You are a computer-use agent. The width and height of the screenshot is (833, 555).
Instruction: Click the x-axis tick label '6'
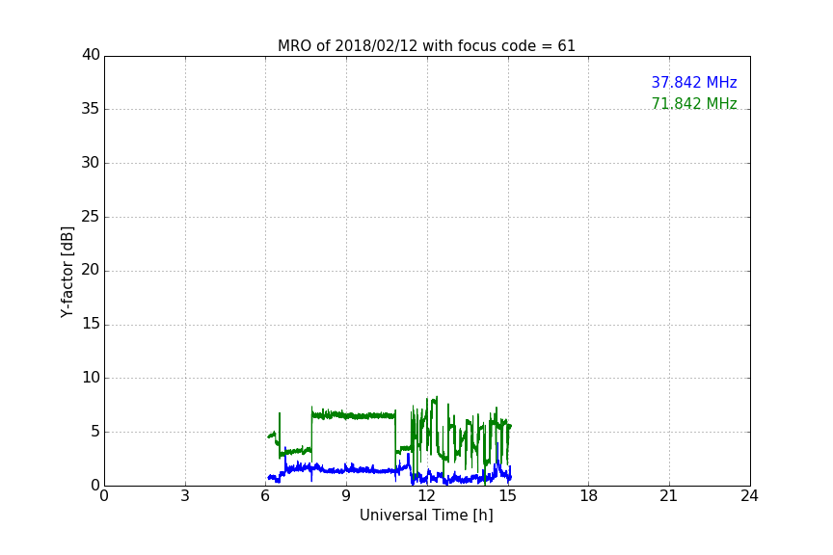(265, 496)
